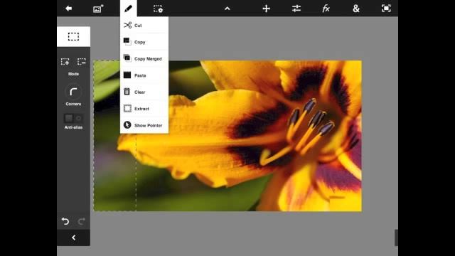Viewport: 455px width, 256px height.
Task: Collapse the left tool panel
Action: pyautogui.click(x=73, y=238)
